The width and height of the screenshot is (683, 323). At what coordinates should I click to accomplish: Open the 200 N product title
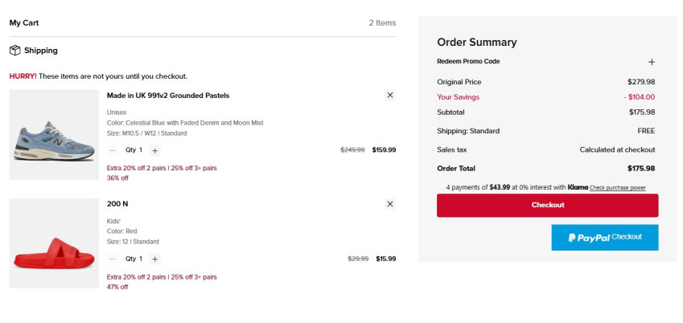click(x=117, y=204)
